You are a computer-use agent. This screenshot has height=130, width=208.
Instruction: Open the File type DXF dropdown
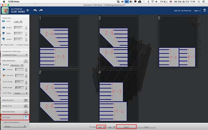click(x=101, y=127)
